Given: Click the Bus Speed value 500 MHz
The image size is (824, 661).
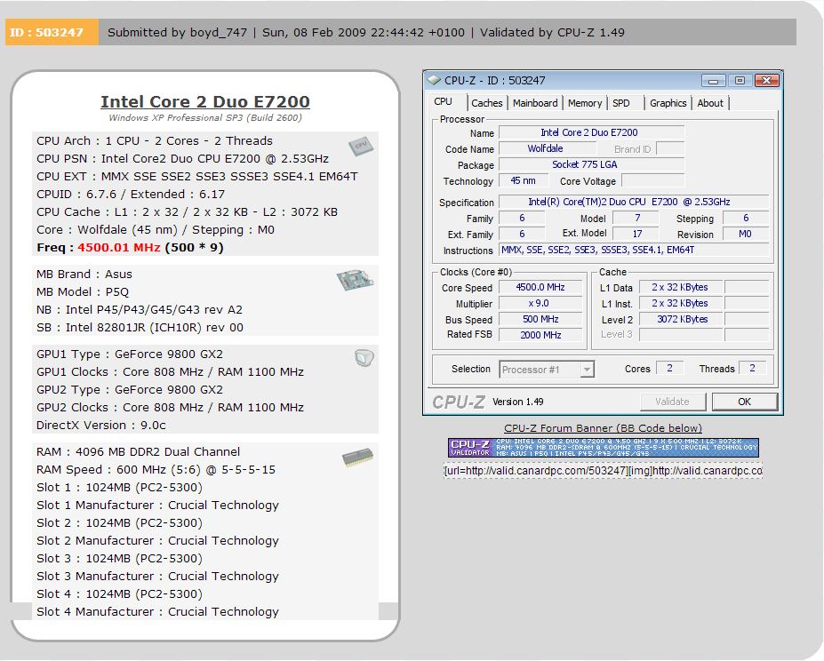Looking at the screenshot, I should [x=540, y=319].
